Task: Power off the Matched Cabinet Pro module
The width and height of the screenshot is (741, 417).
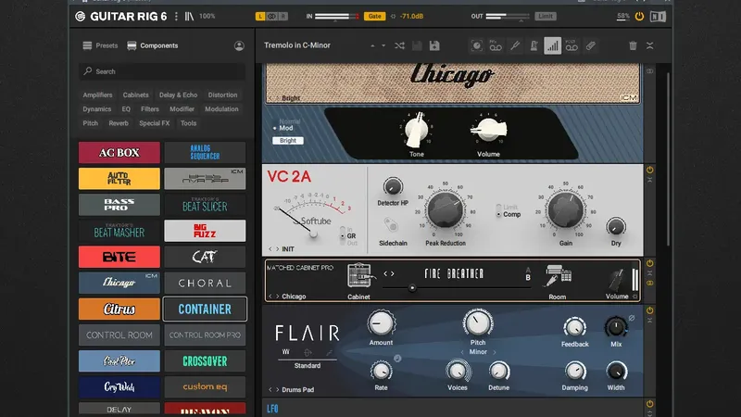Action: click(x=650, y=263)
